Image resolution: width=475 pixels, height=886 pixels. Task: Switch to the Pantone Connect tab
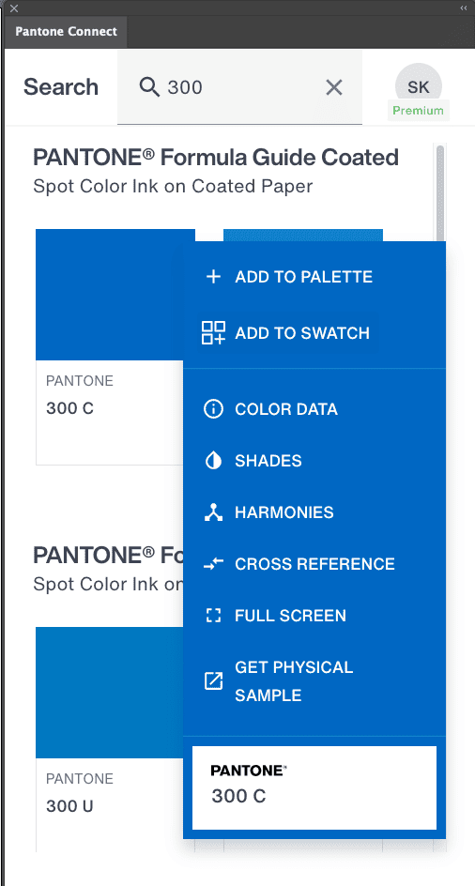point(66,32)
